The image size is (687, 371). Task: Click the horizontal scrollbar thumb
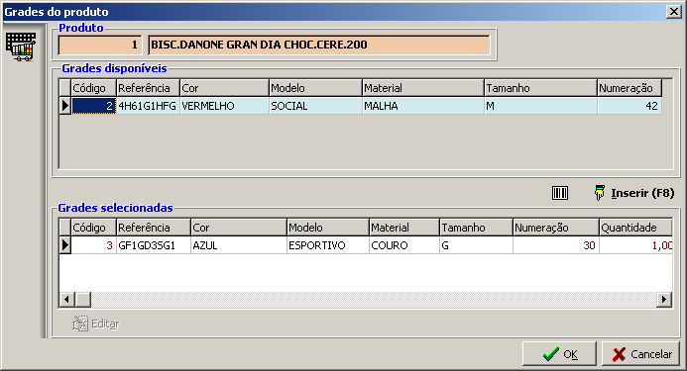83,300
